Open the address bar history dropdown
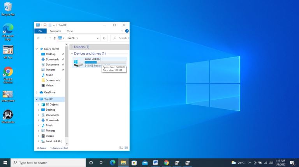299x167 pixels. [x=97, y=38]
